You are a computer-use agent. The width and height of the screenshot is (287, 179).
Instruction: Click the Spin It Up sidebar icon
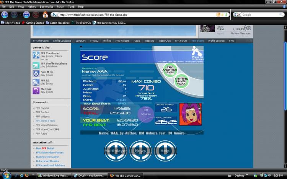click(36, 73)
